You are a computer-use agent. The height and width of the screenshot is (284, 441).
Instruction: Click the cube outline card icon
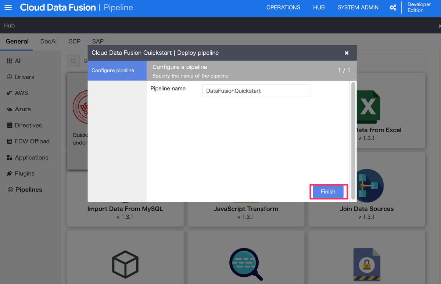(125, 265)
